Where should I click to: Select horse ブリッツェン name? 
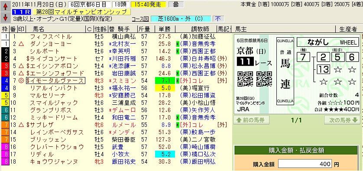48,139
